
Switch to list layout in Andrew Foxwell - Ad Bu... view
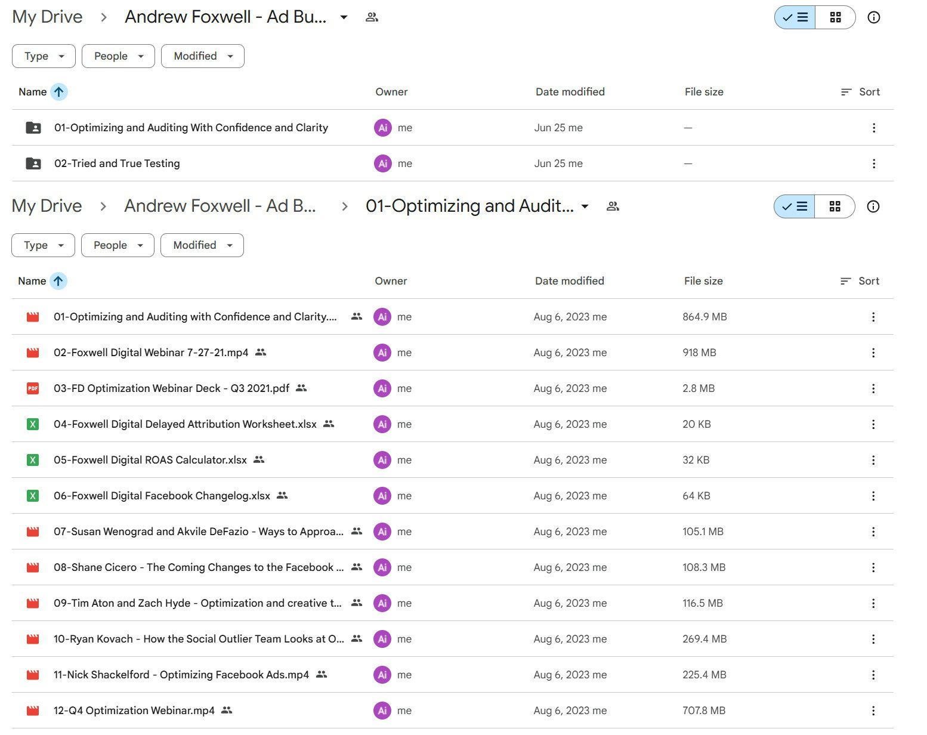795,17
